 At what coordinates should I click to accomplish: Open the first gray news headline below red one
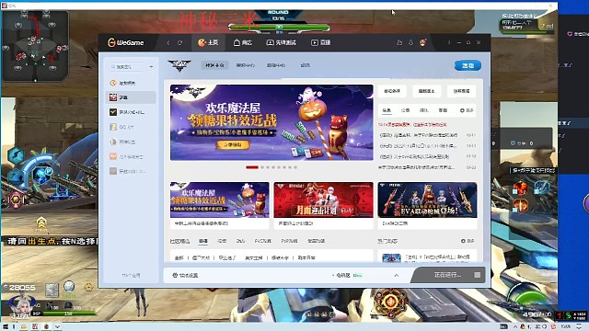(419, 135)
